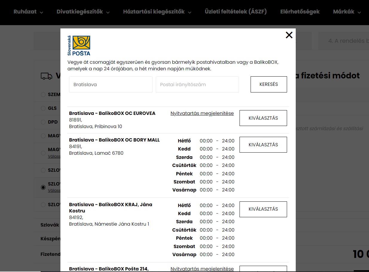Select the MAGY radio with Válassz link below
This screenshot has width=369, height=272.
43,153
